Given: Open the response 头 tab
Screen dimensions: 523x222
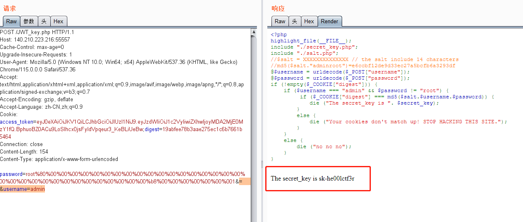Looking at the screenshot, I should [294, 21].
